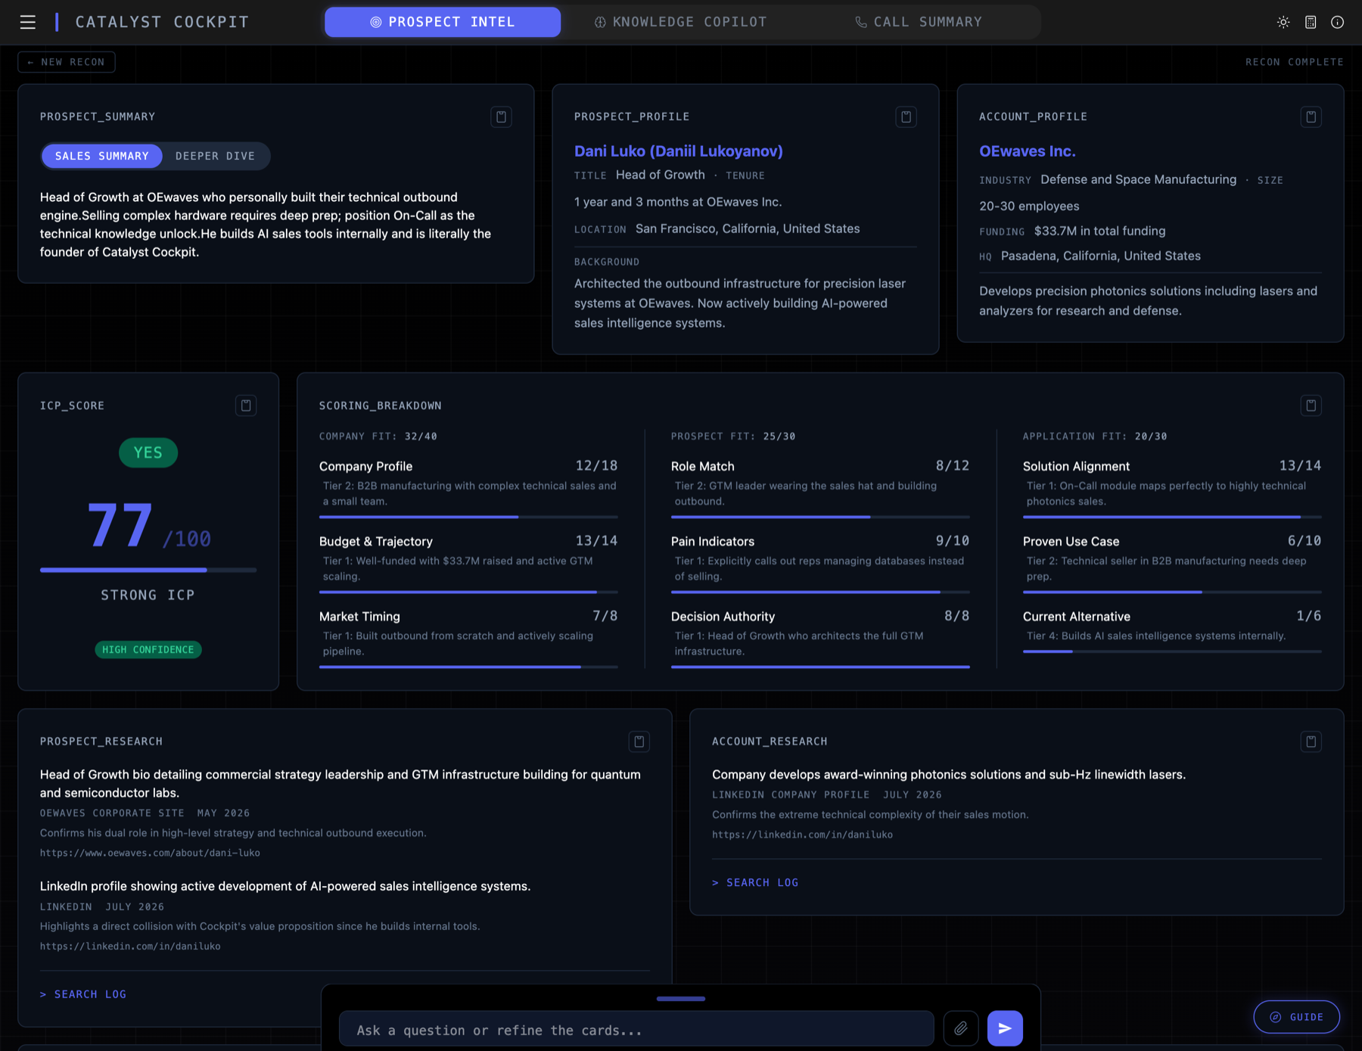1362x1051 pixels.
Task: Click the Catalyst Cockpit app title
Action: pyautogui.click(x=162, y=22)
